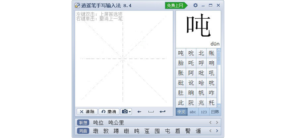Click the candidate list scrollbar thumb
Screen dimensions: 294x138
pyautogui.click(x=219, y=58)
